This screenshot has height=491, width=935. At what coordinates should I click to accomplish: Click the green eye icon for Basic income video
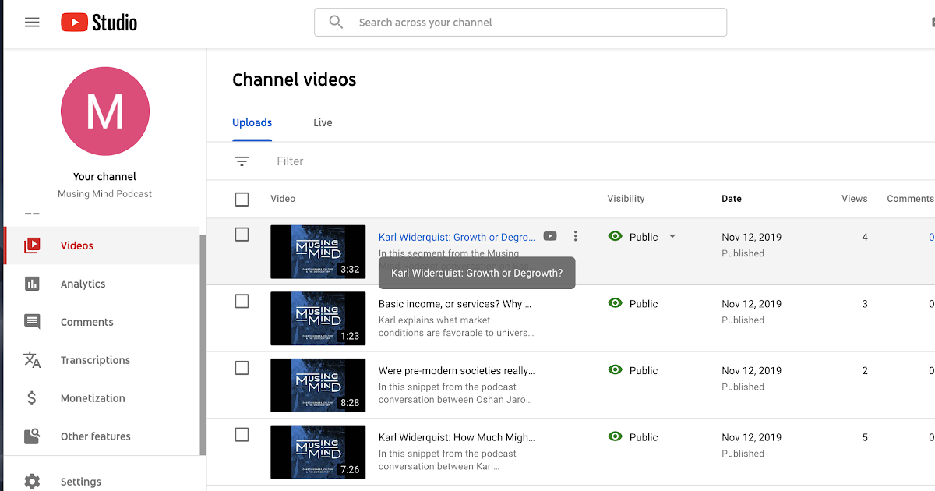(x=616, y=303)
